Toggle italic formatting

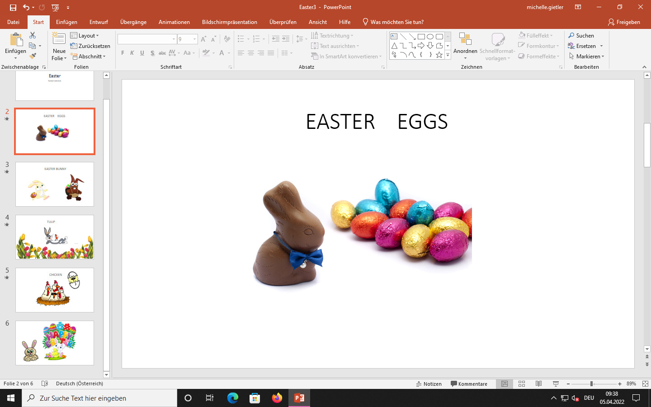click(x=132, y=53)
